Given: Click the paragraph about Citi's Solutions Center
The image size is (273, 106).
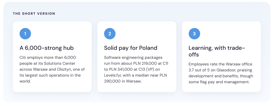Looking at the screenshot, I should click(x=52, y=69).
